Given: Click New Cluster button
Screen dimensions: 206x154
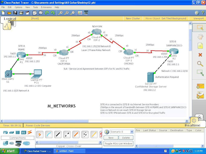Looking at the screenshot, I should 133,18.
